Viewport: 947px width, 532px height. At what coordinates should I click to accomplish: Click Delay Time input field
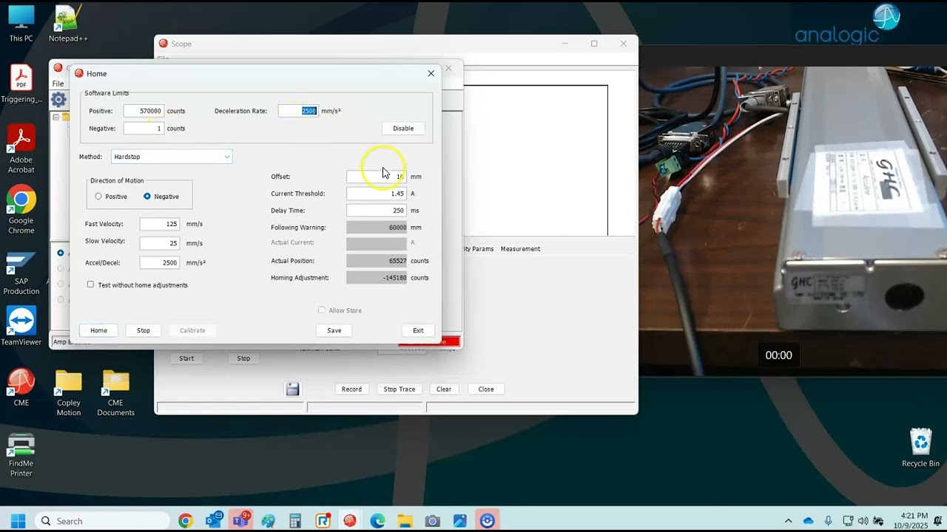[x=377, y=211]
